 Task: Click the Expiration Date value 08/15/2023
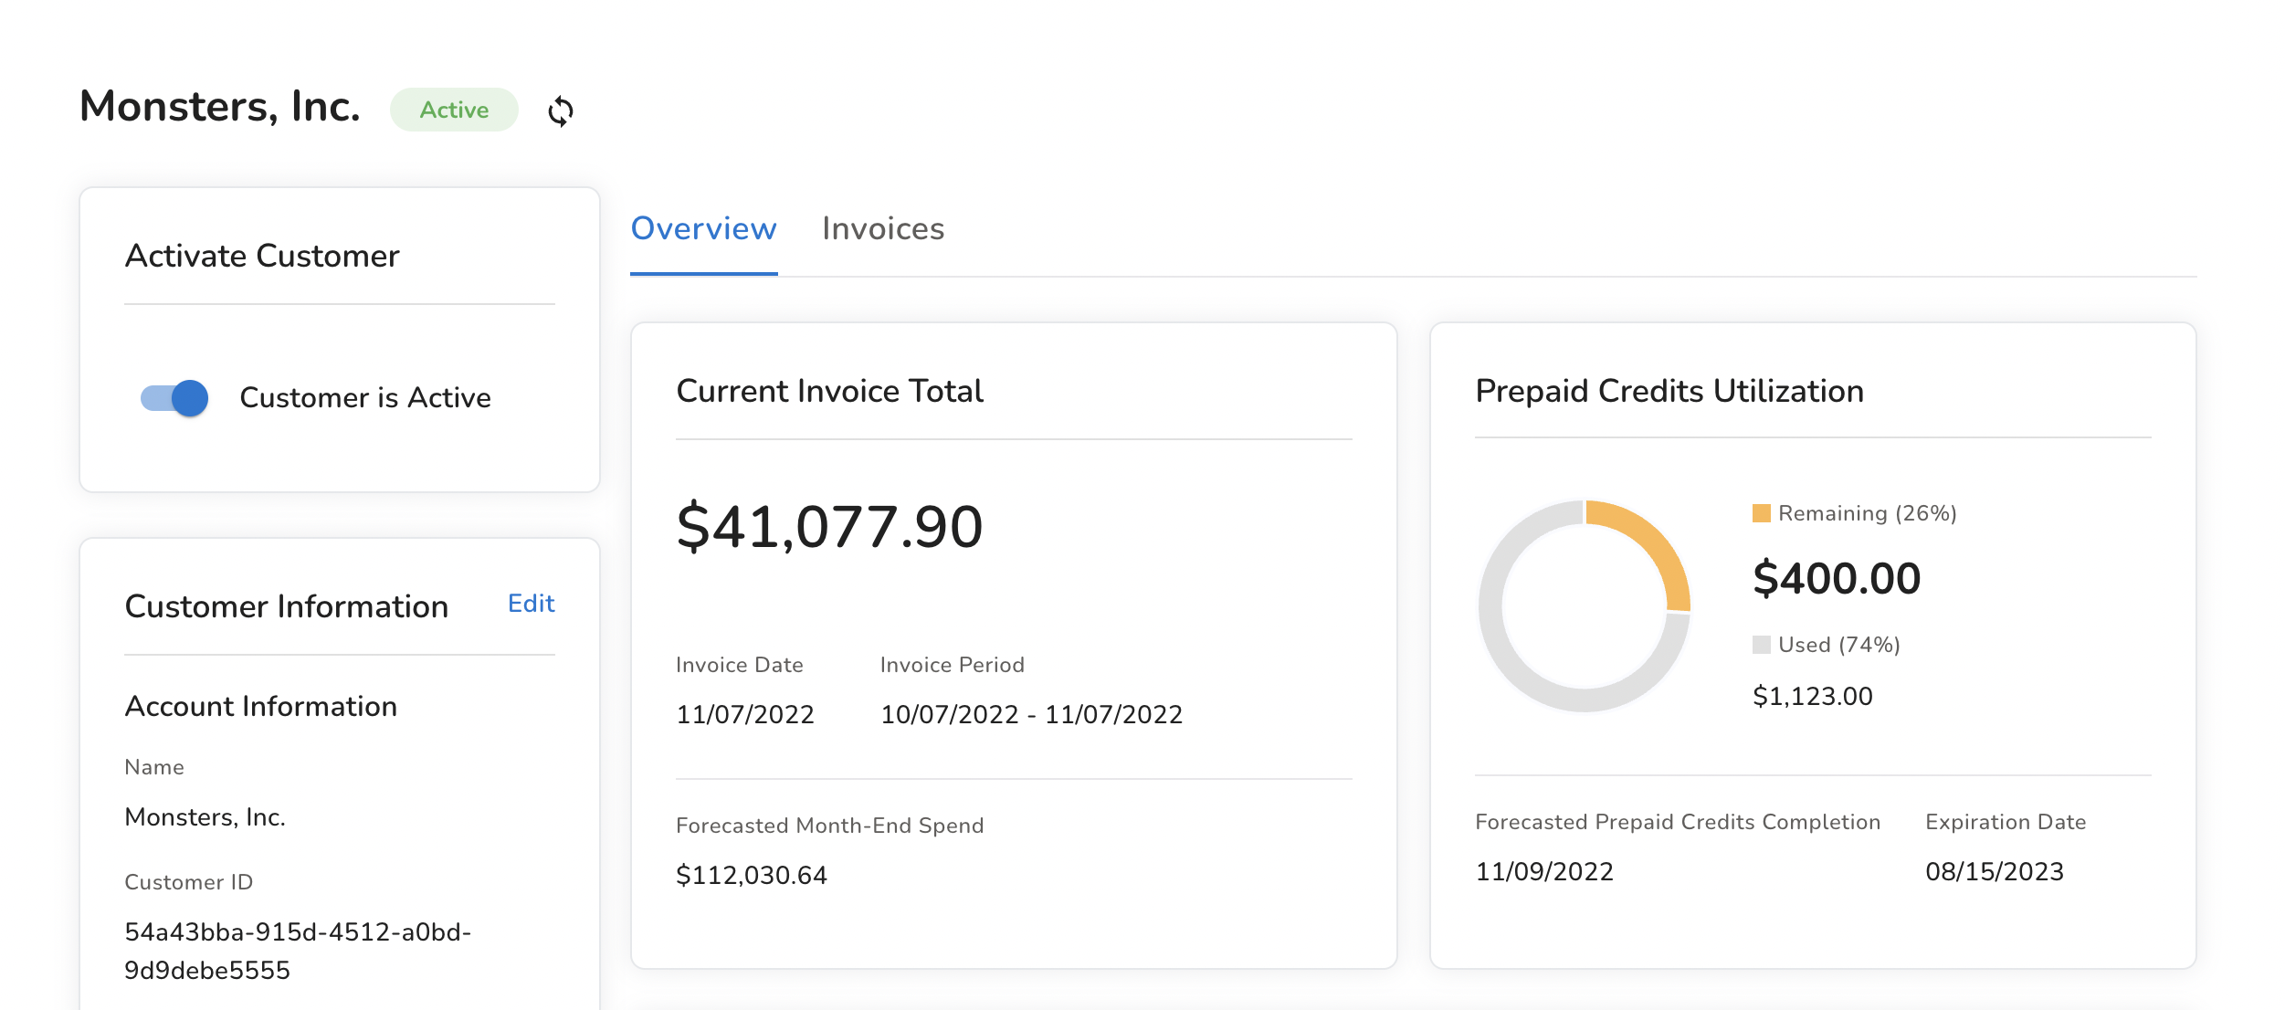click(1994, 871)
